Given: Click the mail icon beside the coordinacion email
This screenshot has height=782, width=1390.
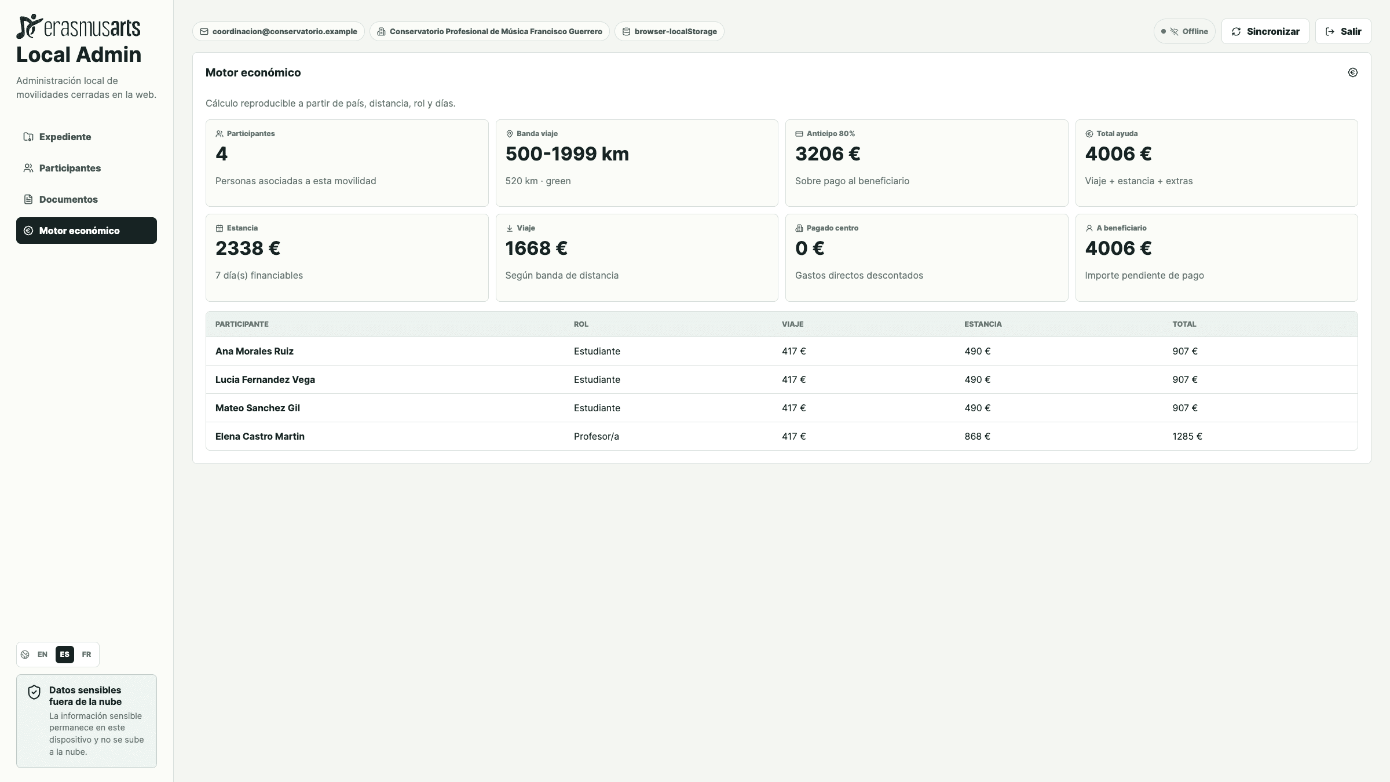Looking at the screenshot, I should [x=204, y=31].
